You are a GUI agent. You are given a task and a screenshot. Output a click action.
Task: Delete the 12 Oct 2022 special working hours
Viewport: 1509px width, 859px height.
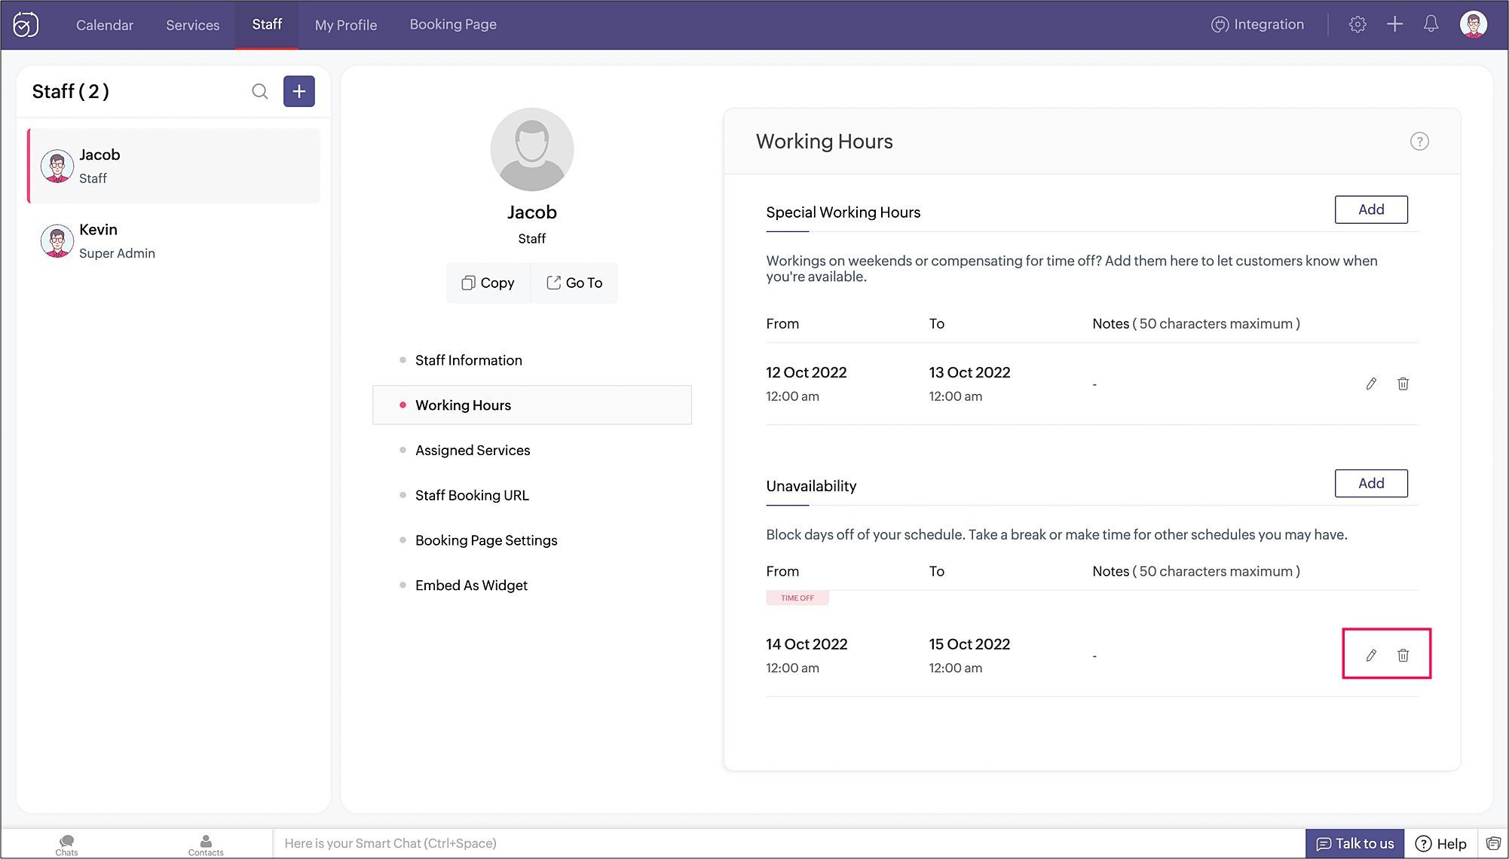[1403, 384]
